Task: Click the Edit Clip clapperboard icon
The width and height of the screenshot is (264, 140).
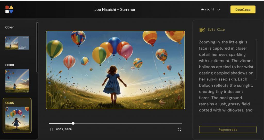Action: click(202, 30)
